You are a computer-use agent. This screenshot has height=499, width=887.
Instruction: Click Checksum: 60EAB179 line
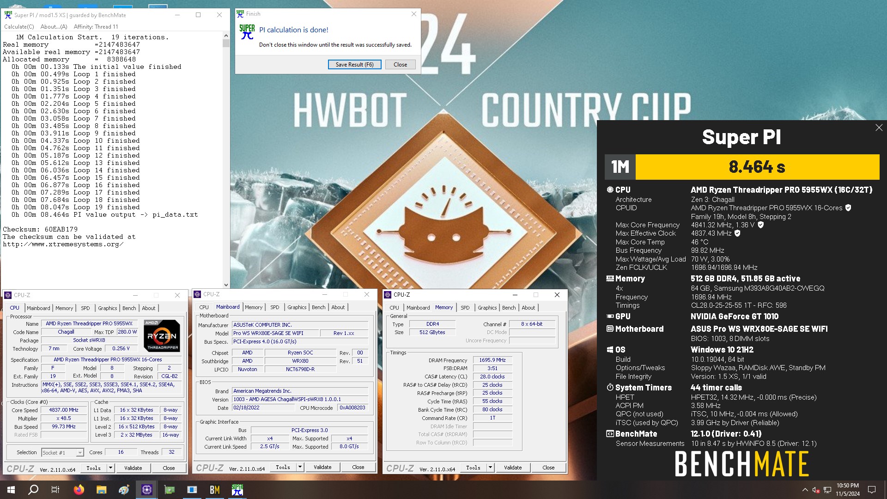tap(40, 229)
